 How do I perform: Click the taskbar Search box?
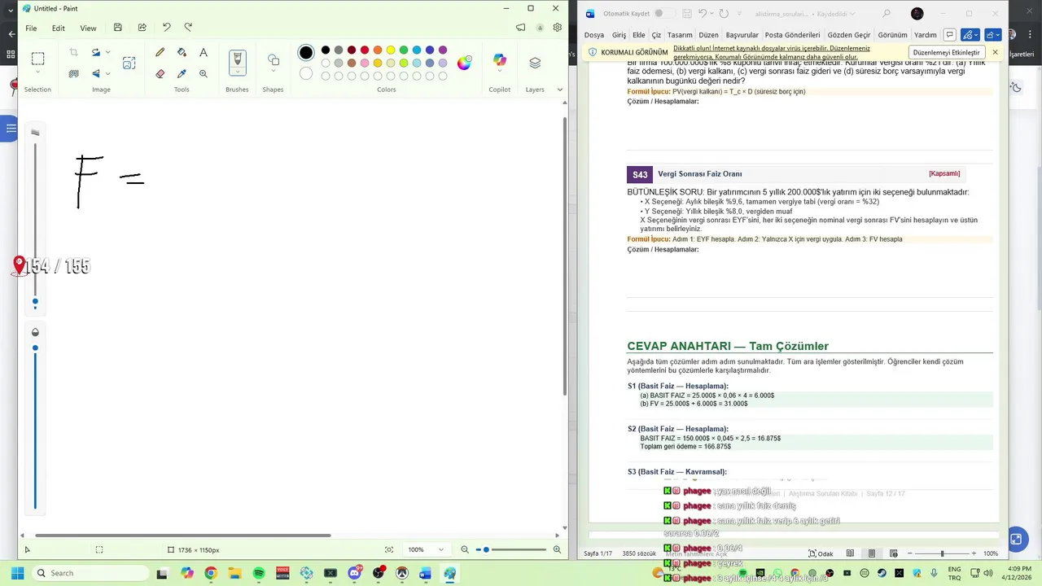[x=92, y=573]
